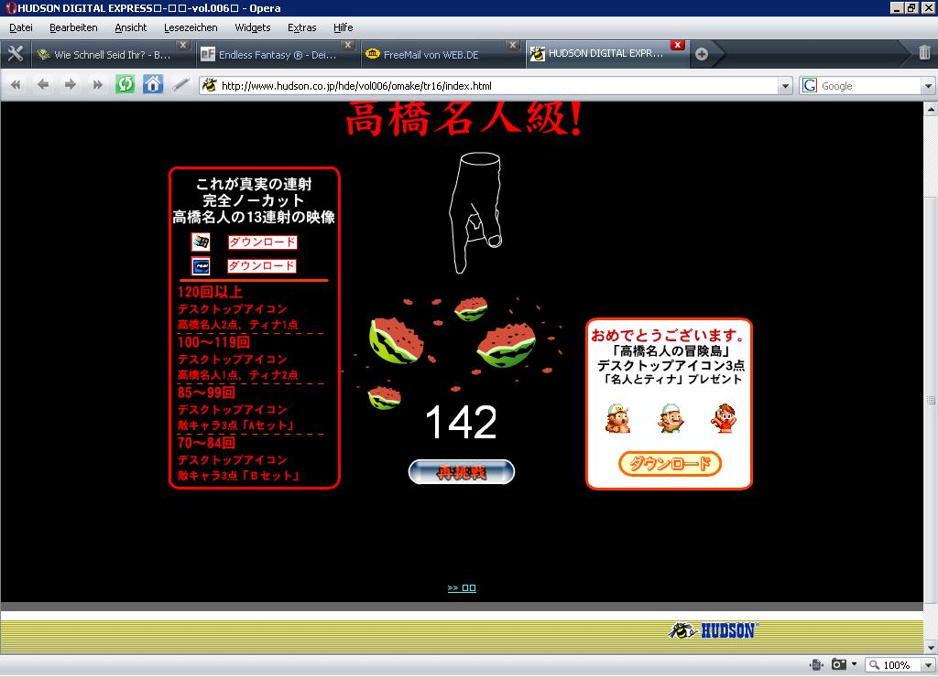Switch to Wie Schnell Seid Ihr tab
938x678 pixels.
pyautogui.click(x=111, y=55)
